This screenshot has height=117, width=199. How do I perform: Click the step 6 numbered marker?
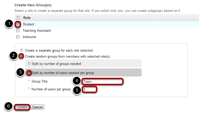(9, 106)
